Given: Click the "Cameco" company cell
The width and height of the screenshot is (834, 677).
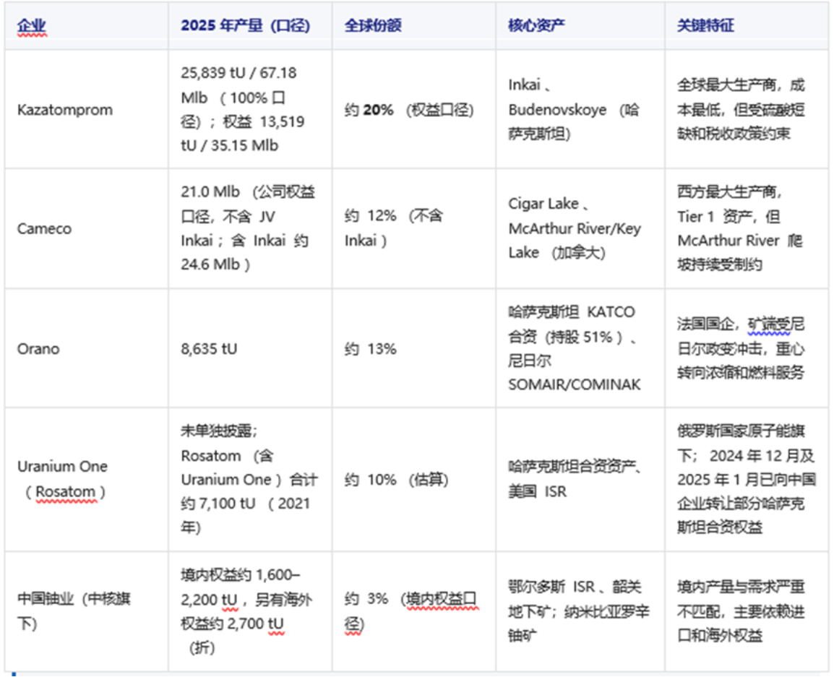Looking at the screenshot, I should tap(86, 229).
